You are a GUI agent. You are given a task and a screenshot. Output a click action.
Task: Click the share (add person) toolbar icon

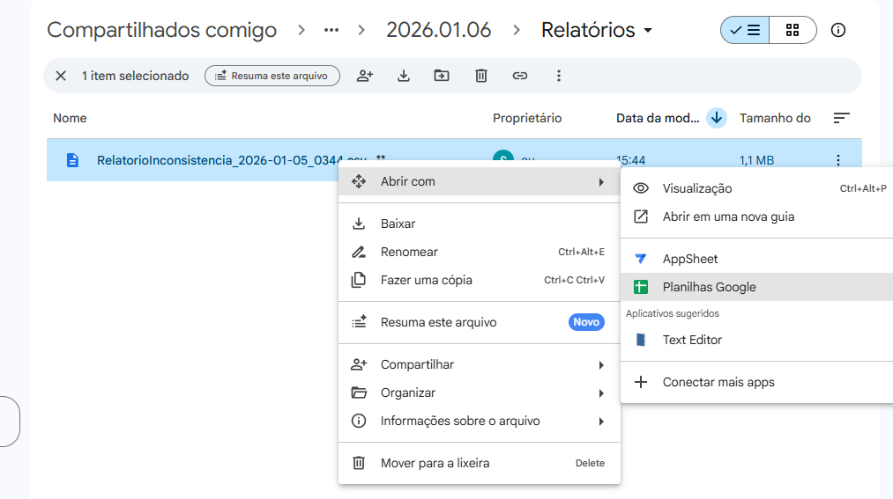(365, 76)
